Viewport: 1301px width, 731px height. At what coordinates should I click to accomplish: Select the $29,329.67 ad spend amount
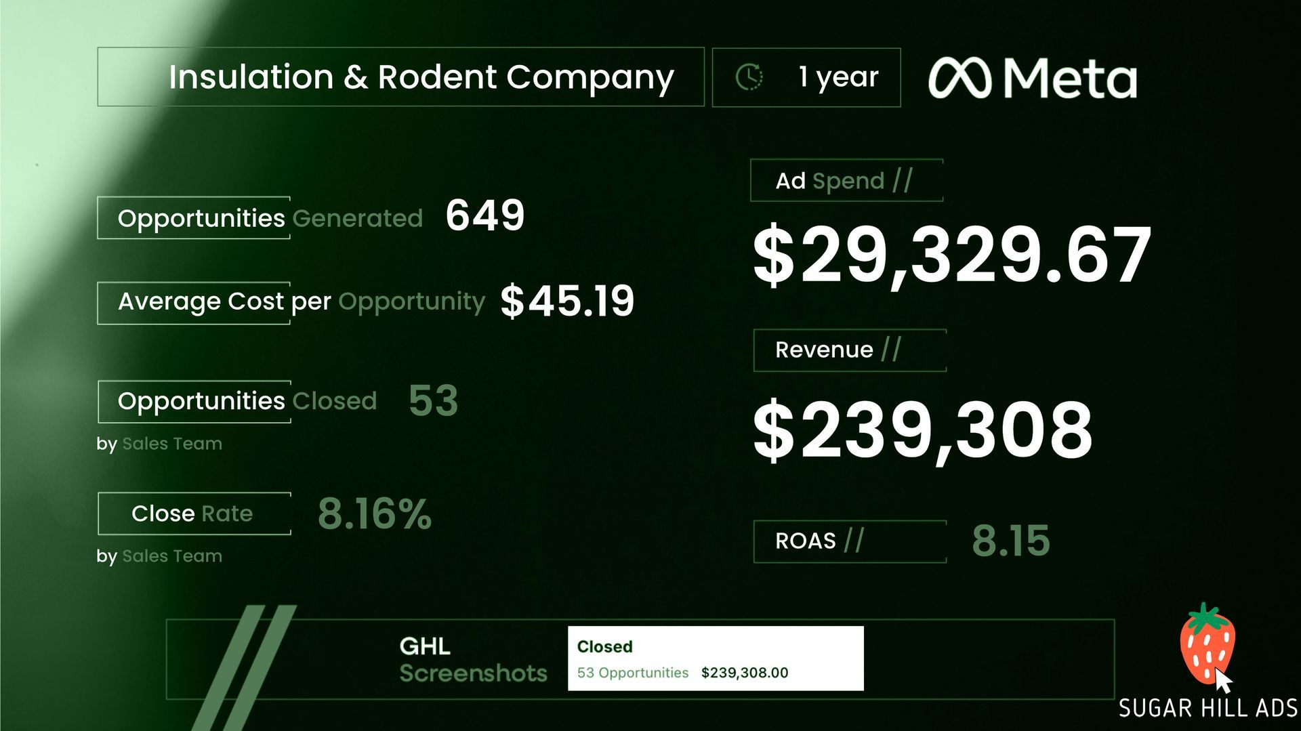pyautogui.click(x=951, y=255)
